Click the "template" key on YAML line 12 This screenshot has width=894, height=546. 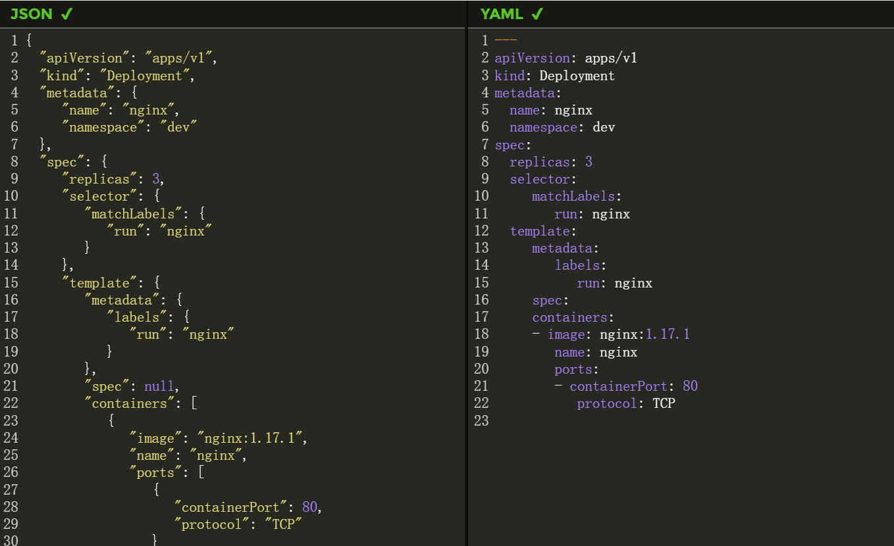[x=540, y=231]
